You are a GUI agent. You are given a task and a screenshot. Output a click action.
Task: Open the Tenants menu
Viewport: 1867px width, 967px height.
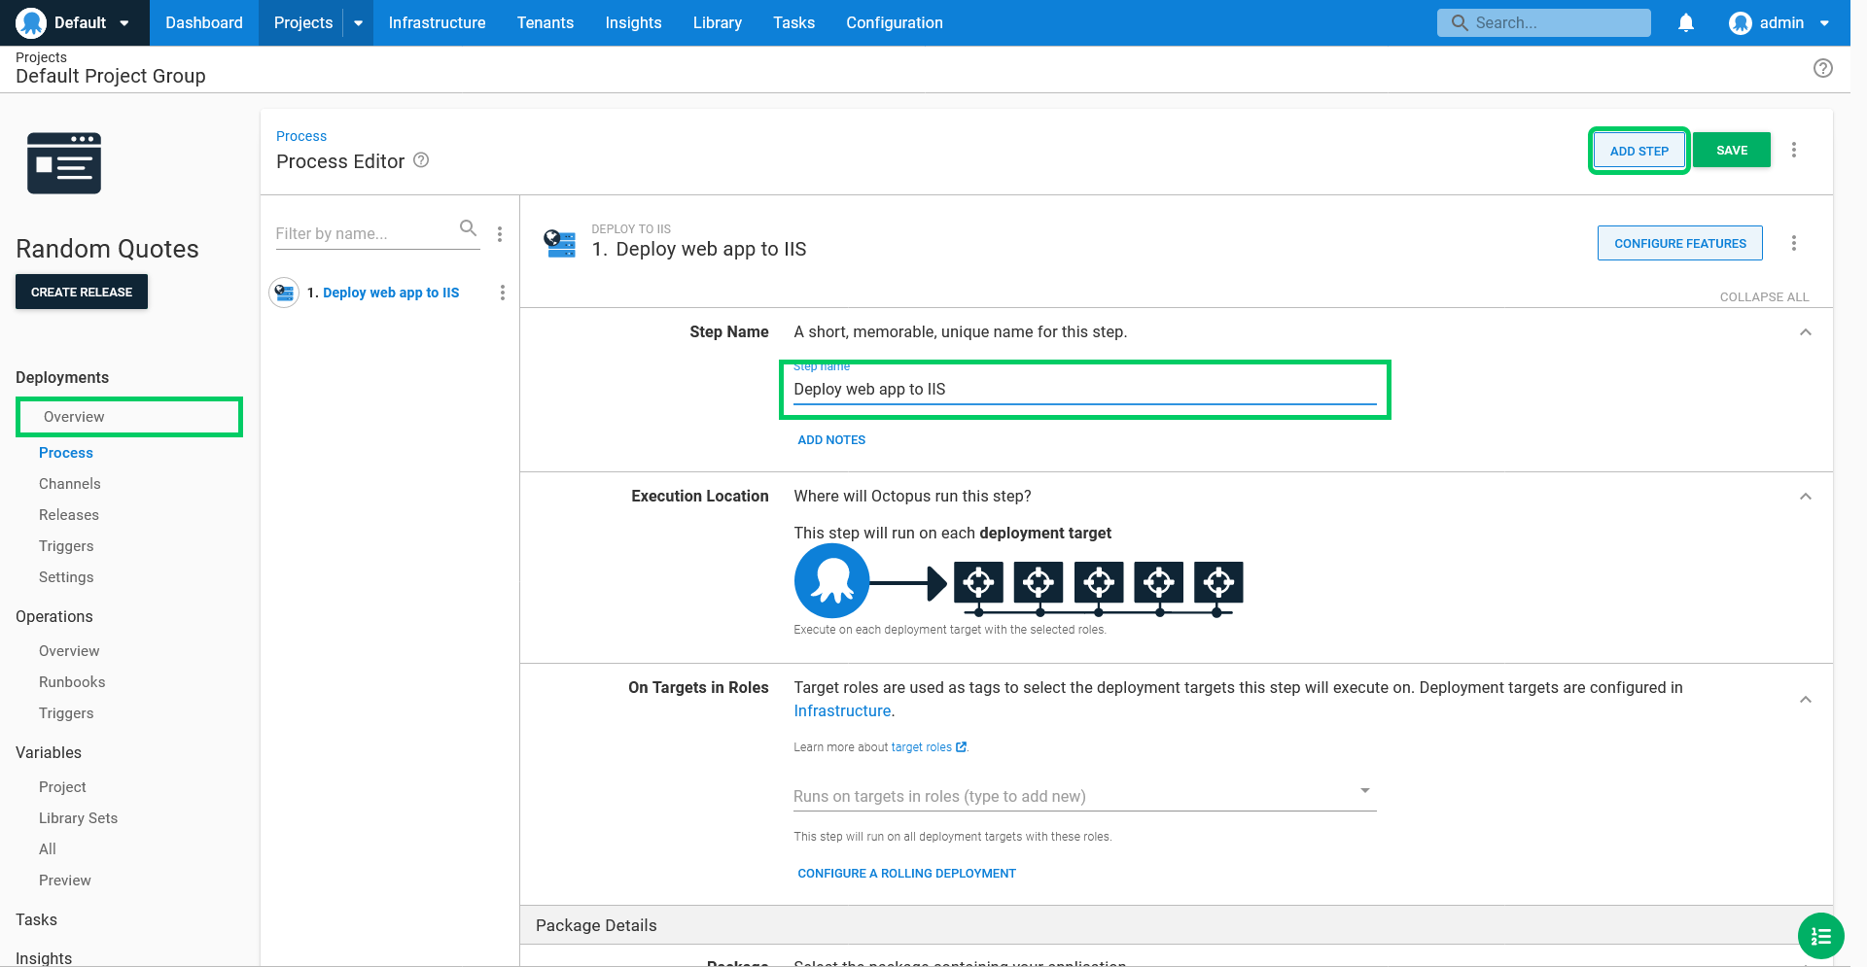click(x=546, y=22)
